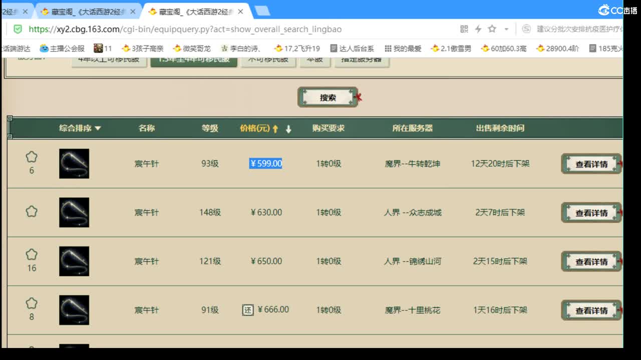Screen dimensions: 641x360
Task: Open the 主播公会服 bookmark
Action: click(x=62, y=48)
